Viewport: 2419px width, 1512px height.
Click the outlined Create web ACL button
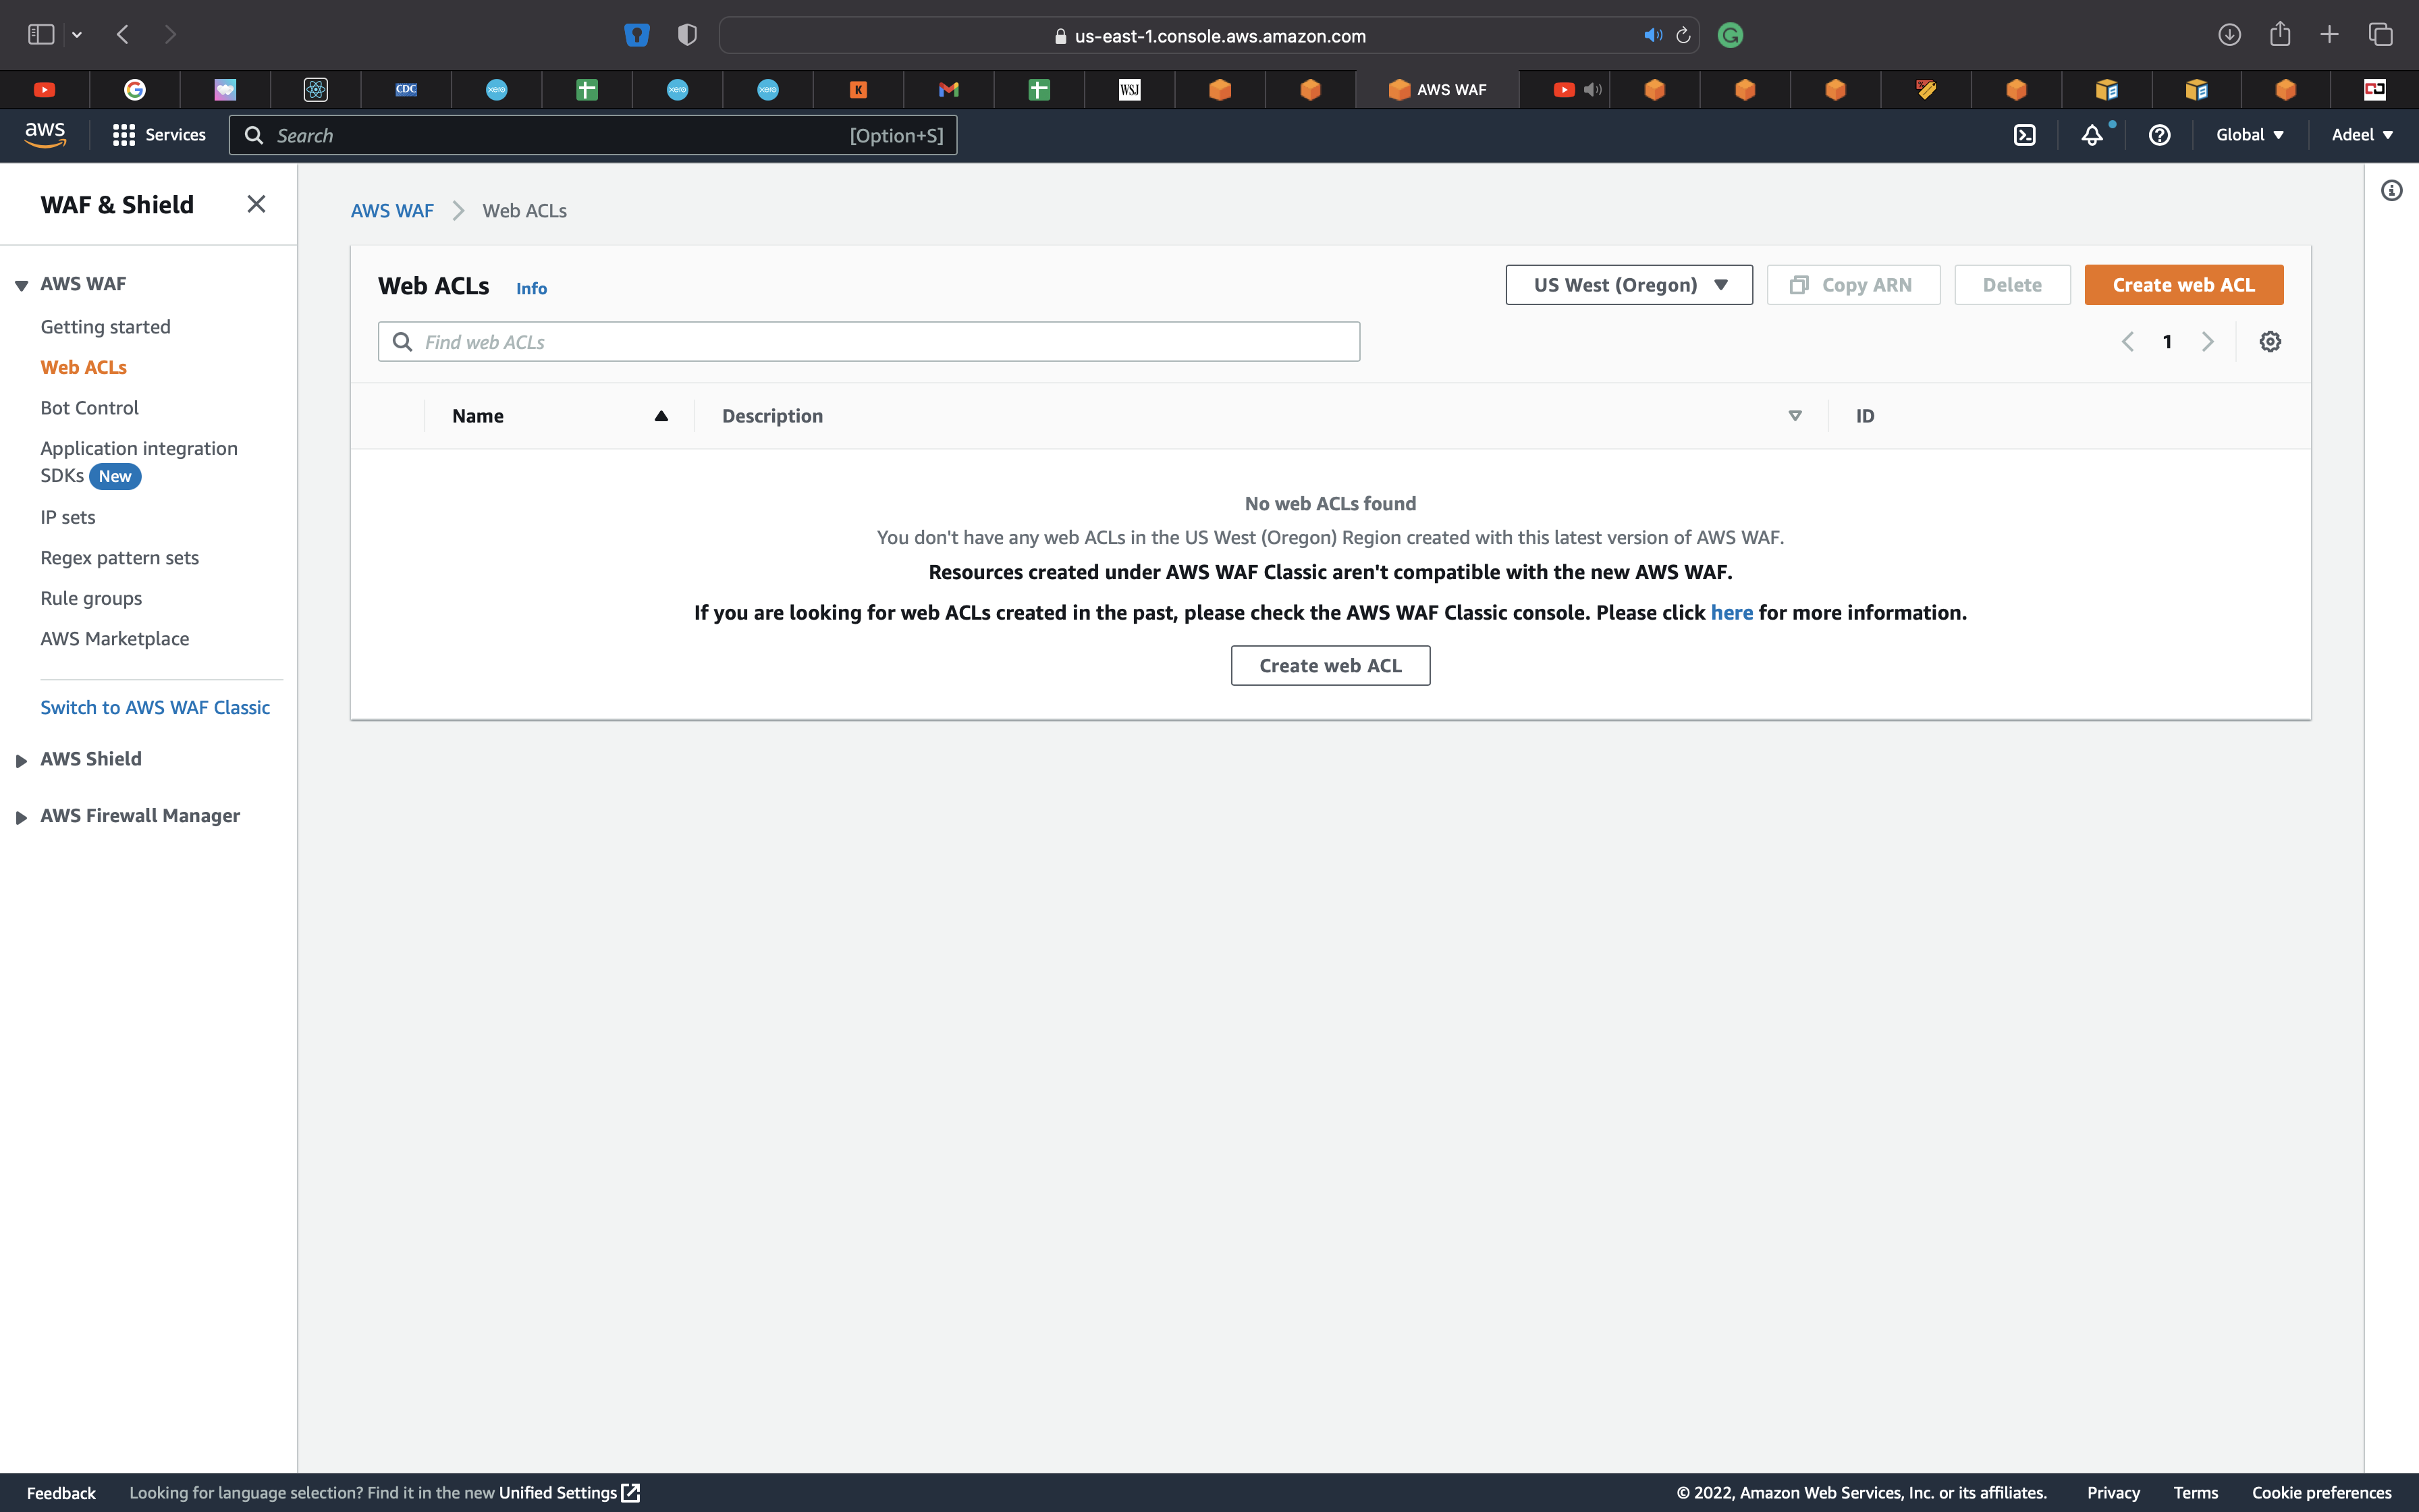[1330, 666]
